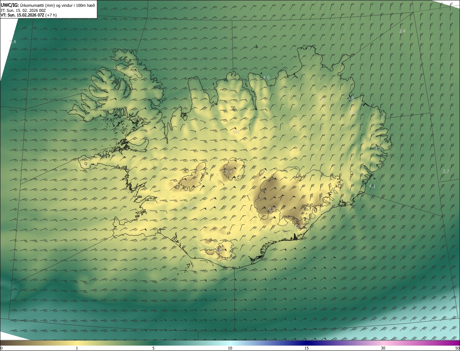Screen dimensions: 460x351
Task: Click the 15 tick label on the colorbar
Action: (x=307, y=348)
